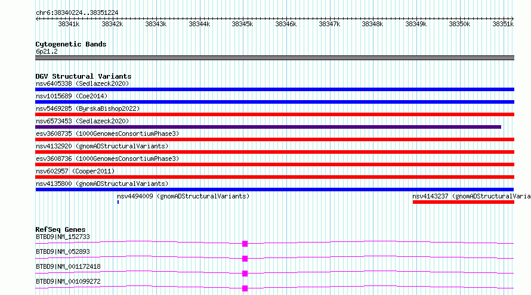Click the 38342k ruler position
The height and width of the screenshot is (295, 531).
click(x=112, y=24)
